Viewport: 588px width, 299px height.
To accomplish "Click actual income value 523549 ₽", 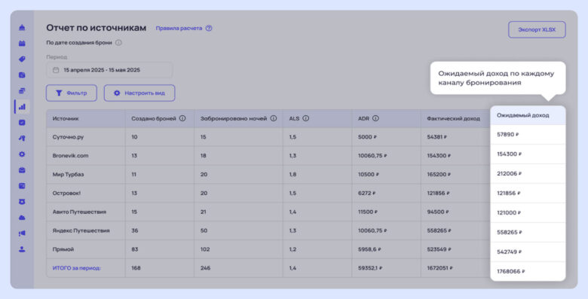I will tap(439, 249).
